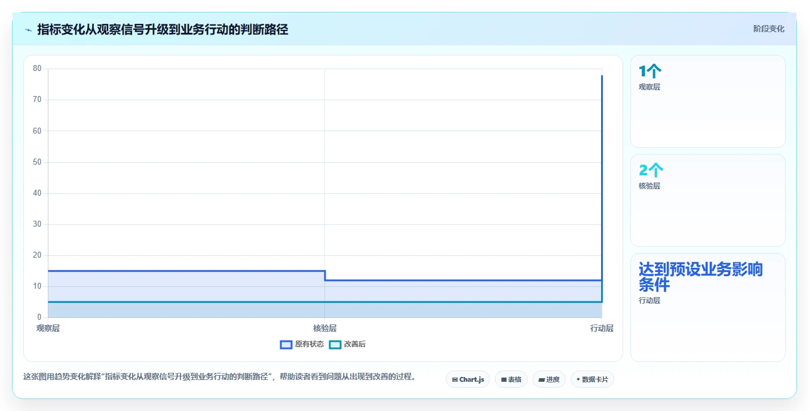
Task: Click the icon inside the Chart.js tag
Action: tap(455, 379)
